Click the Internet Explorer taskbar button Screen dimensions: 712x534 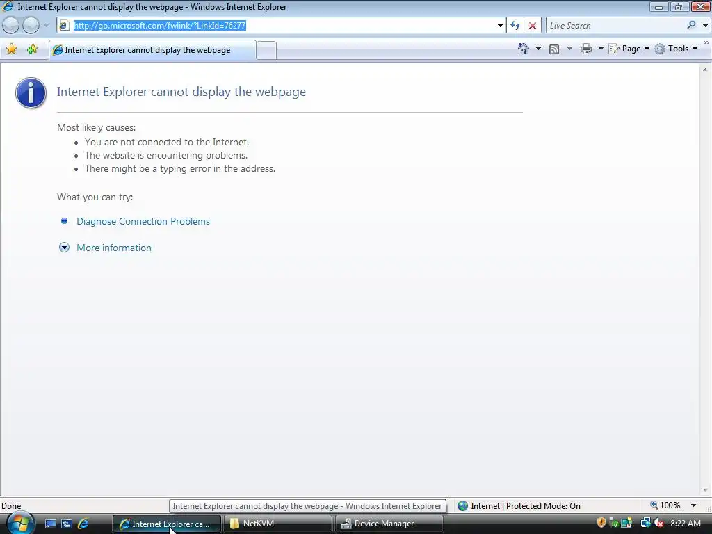click(167, 524)
